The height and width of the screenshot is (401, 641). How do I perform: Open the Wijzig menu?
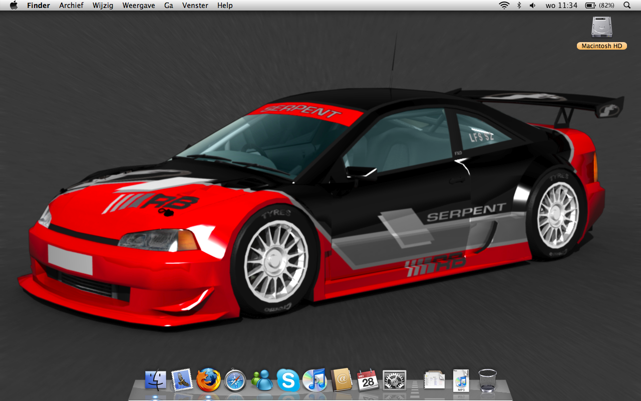(103, 6)
